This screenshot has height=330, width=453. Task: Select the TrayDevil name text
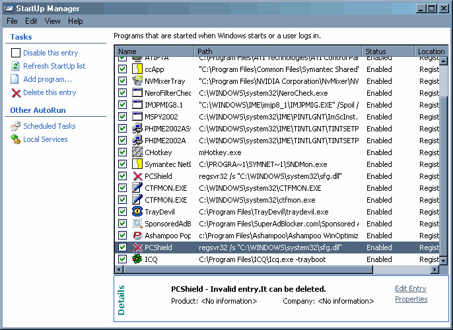click(x=160, y=212)
